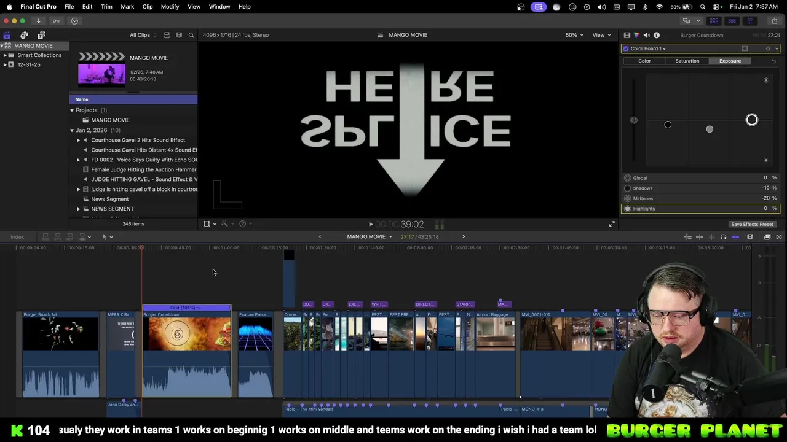Click Save Effects Preset button
This screenshot has width=787, height=442.
pyautogui.click(x=752, y=224)
